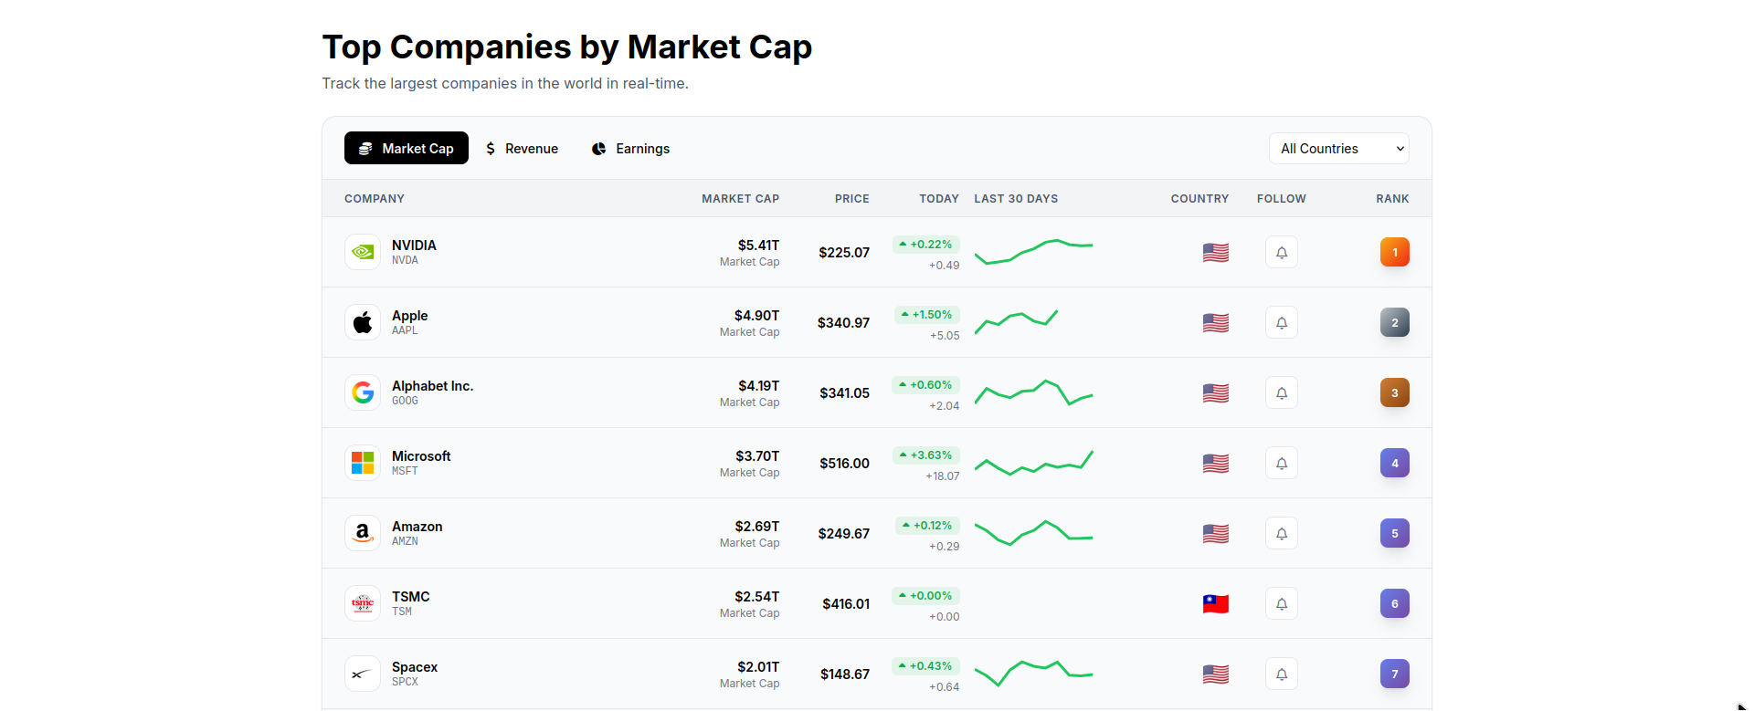
Task: Click the Alphabet Google logo
Action: (x=363, y=392)
